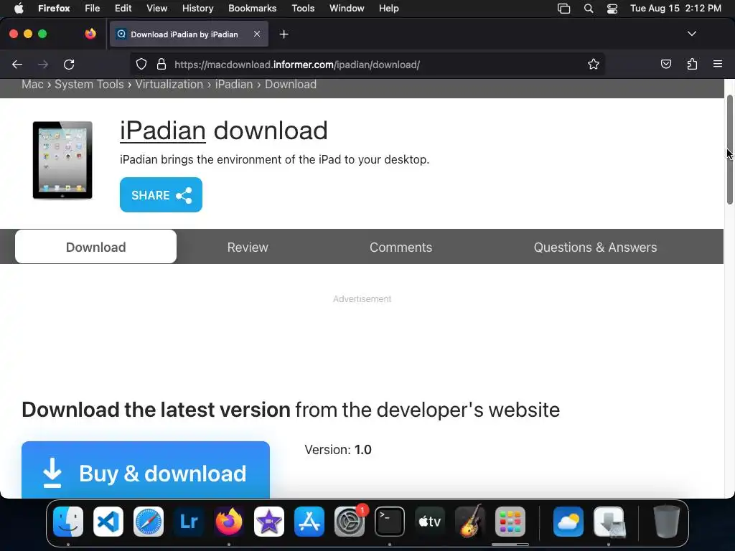Go to Virtualization in the breadcrumb
735x551 pixels.
click(169, 85)
